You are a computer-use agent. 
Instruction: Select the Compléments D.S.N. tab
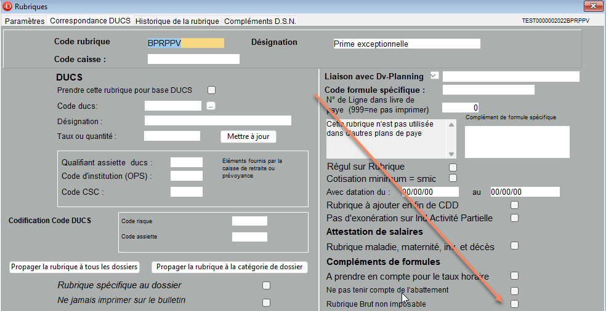pyautogui.click(x=260, y=22)
